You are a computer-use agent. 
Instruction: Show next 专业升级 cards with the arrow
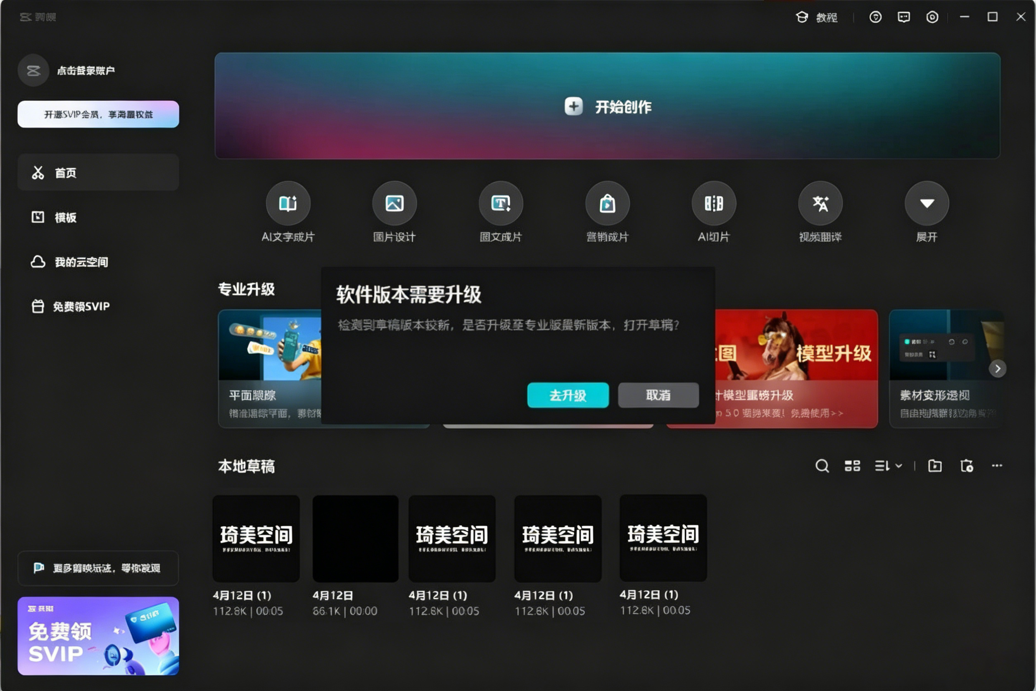[x=997, y=368]
